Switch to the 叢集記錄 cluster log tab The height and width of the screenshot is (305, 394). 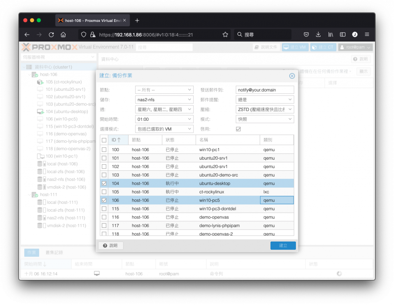click(54, 253)
